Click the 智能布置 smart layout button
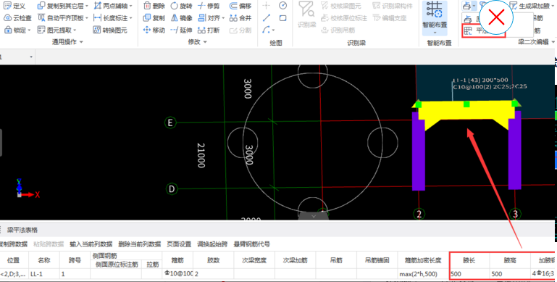The height and width of the screenshot is (282, 557). pyautogui.click(x=435, y=19)
